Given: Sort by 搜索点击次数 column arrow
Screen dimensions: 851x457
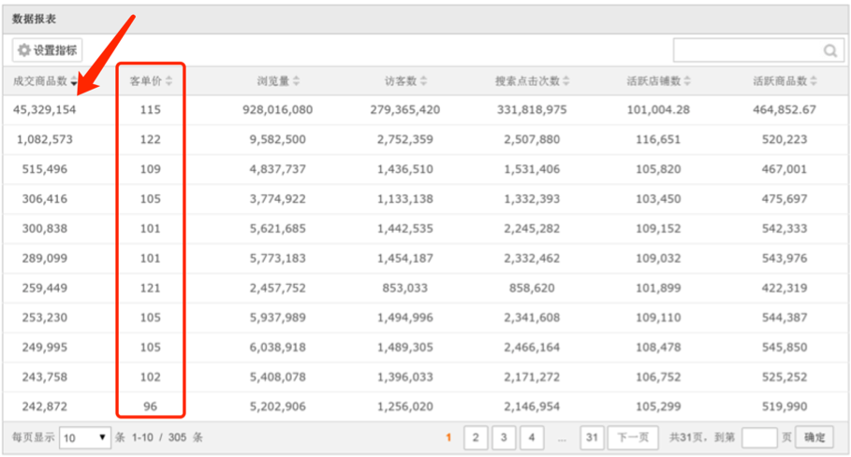Looking at the screenshot, I should click(566, 80).
